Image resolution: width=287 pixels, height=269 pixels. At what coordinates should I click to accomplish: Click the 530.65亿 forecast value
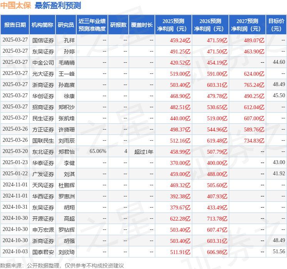(x=217, y=107)
